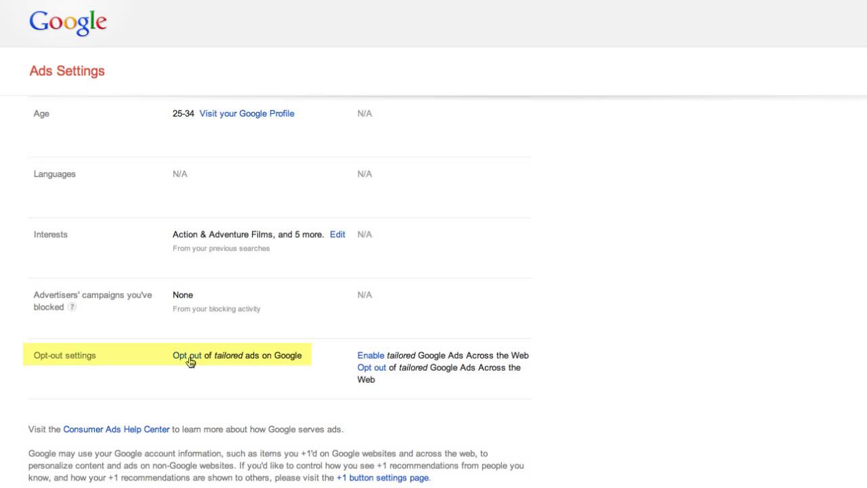Image resolution: width=867 pixels, height=488 pixels.
Task: Click the Ads Settings page heading
Action: click(67, 70)
